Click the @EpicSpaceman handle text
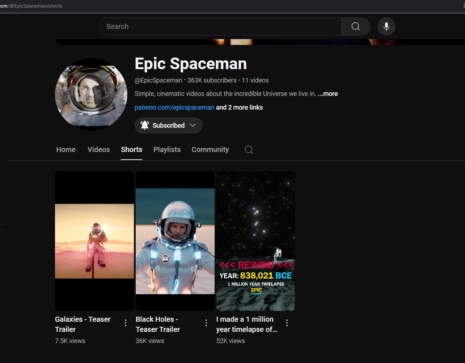This screenshot has width=465, height=363. tap(158, 80)
